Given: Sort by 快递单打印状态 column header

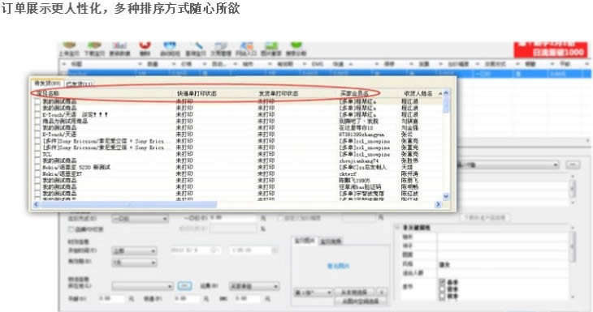Looking at the screenshot, I should [197, 93].
